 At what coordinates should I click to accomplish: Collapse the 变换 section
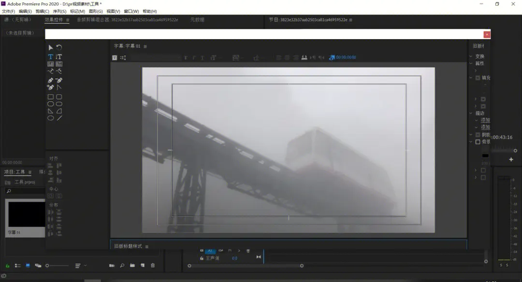pyautogui.click(x=471, y=56)
